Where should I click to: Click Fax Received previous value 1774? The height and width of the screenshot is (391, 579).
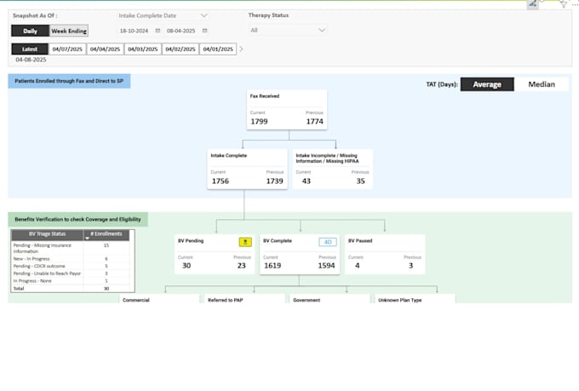pyautogui.click(x=314, y=122)
